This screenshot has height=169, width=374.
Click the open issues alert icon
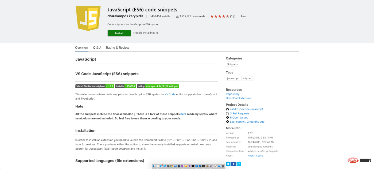tap(227, 117)
